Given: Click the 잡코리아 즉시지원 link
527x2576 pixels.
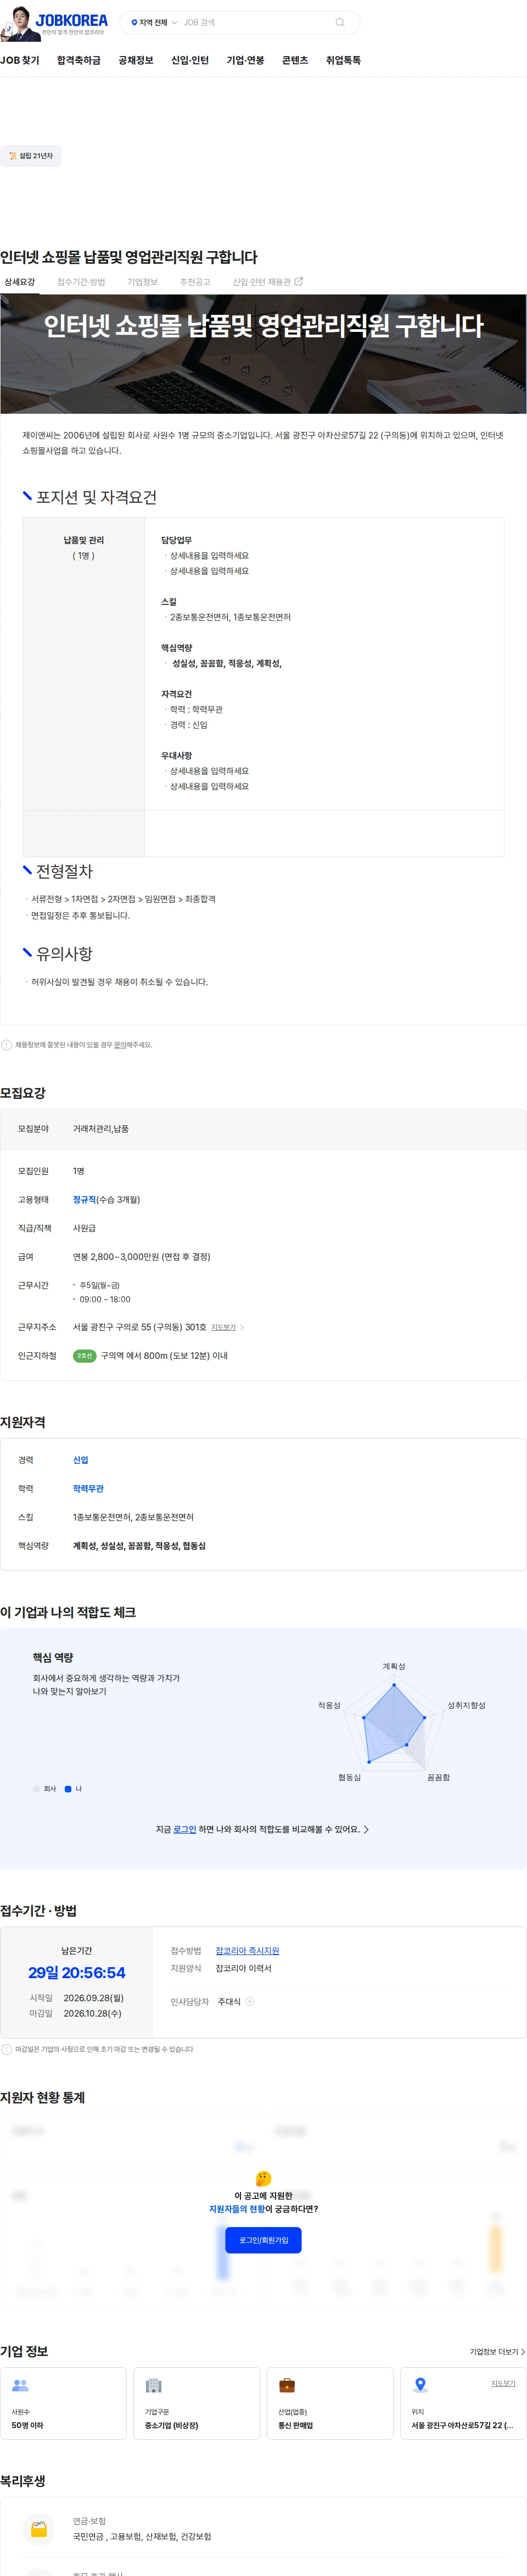Looking at the screenshot, I should pyautogui.click(x=248, y=1951).
